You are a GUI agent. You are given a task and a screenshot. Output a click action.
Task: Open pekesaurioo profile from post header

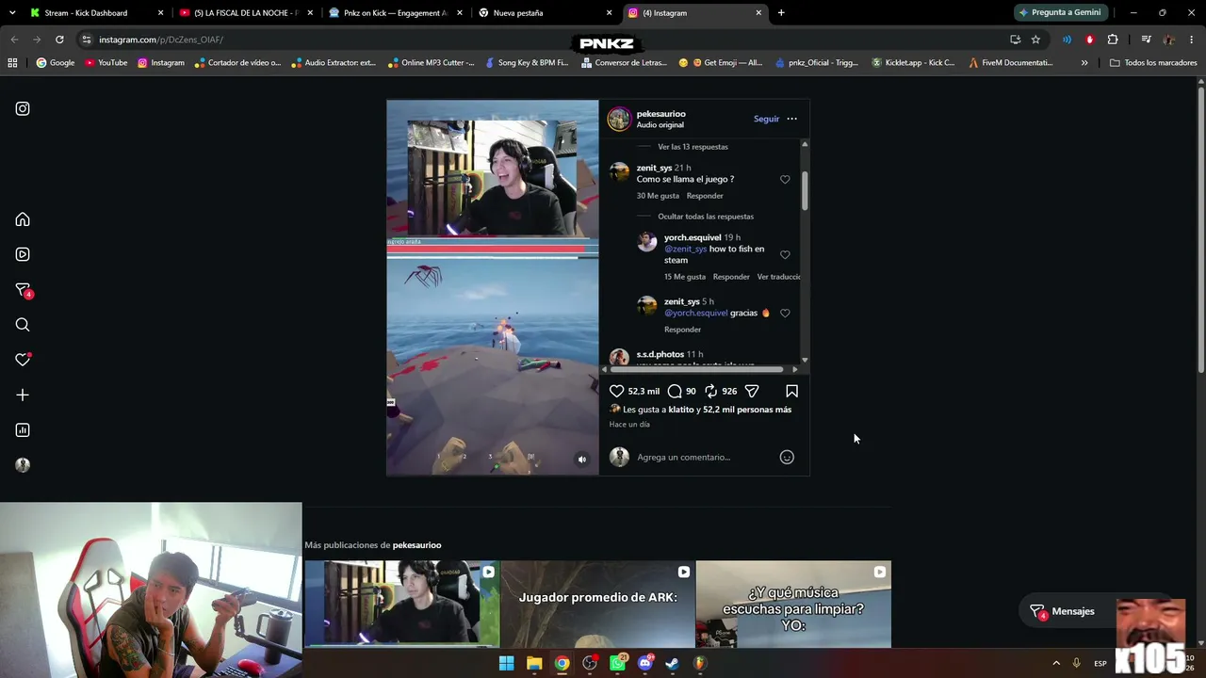660,114
